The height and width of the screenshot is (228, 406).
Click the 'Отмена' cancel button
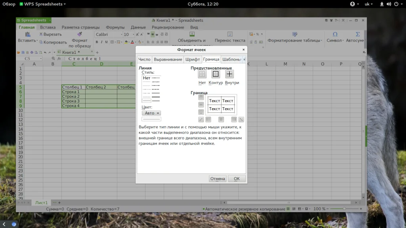218,179
